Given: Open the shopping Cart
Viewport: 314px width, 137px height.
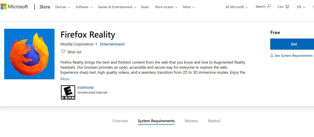Looking at the screenshot, I should (283, 7).
